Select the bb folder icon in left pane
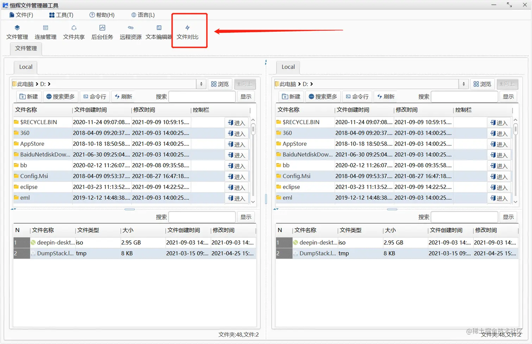Image resolution: width=532 pixels, height=344 pixels. pos(16,165)
